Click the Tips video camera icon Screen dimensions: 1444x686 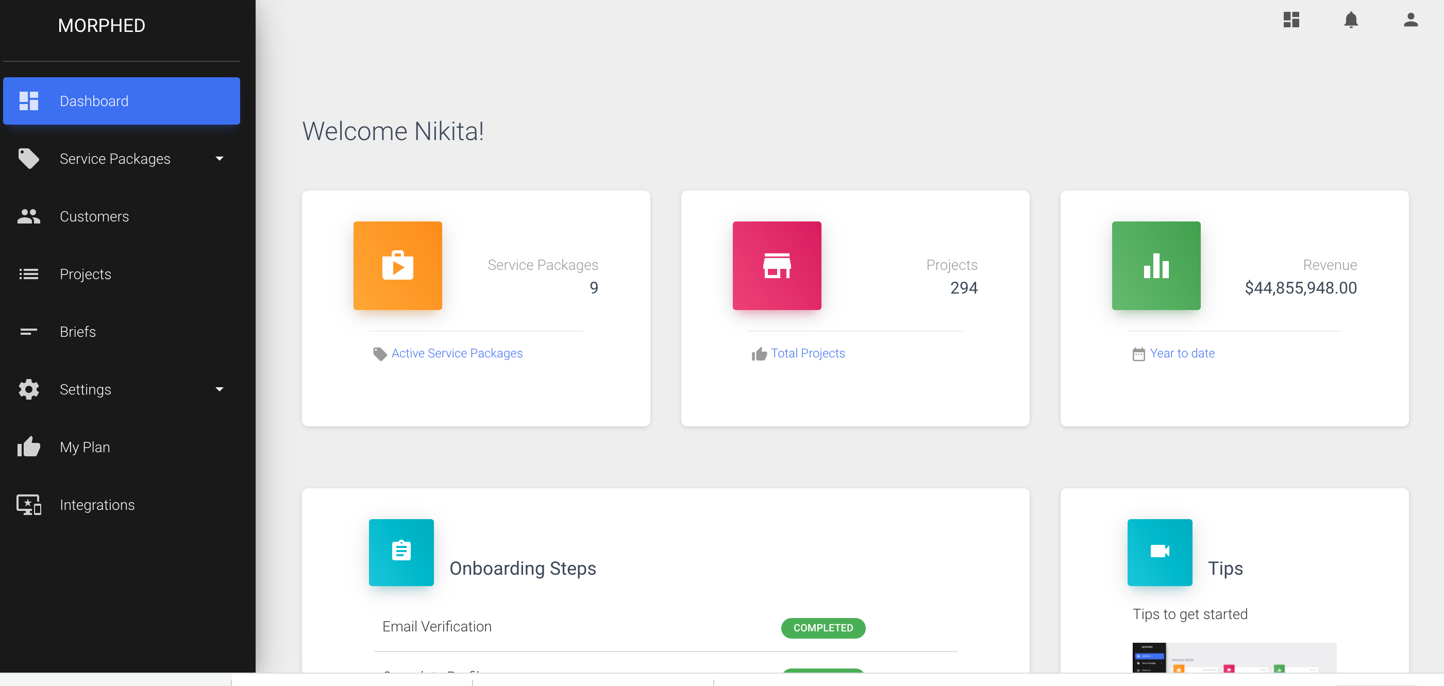[x=1159, y=552]
